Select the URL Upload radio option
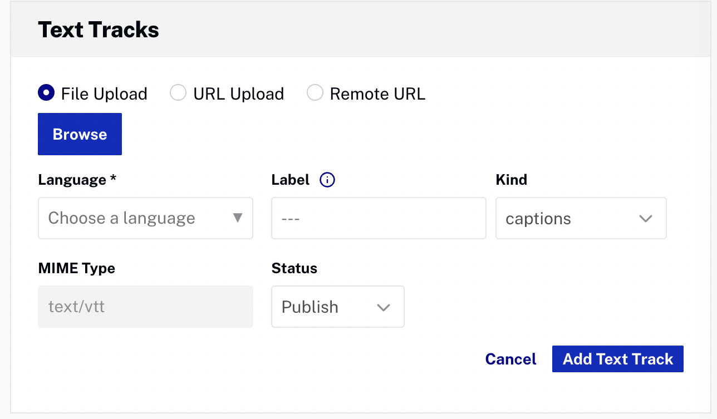This screenshot has width=717, height=419. (x=178, y=93)
